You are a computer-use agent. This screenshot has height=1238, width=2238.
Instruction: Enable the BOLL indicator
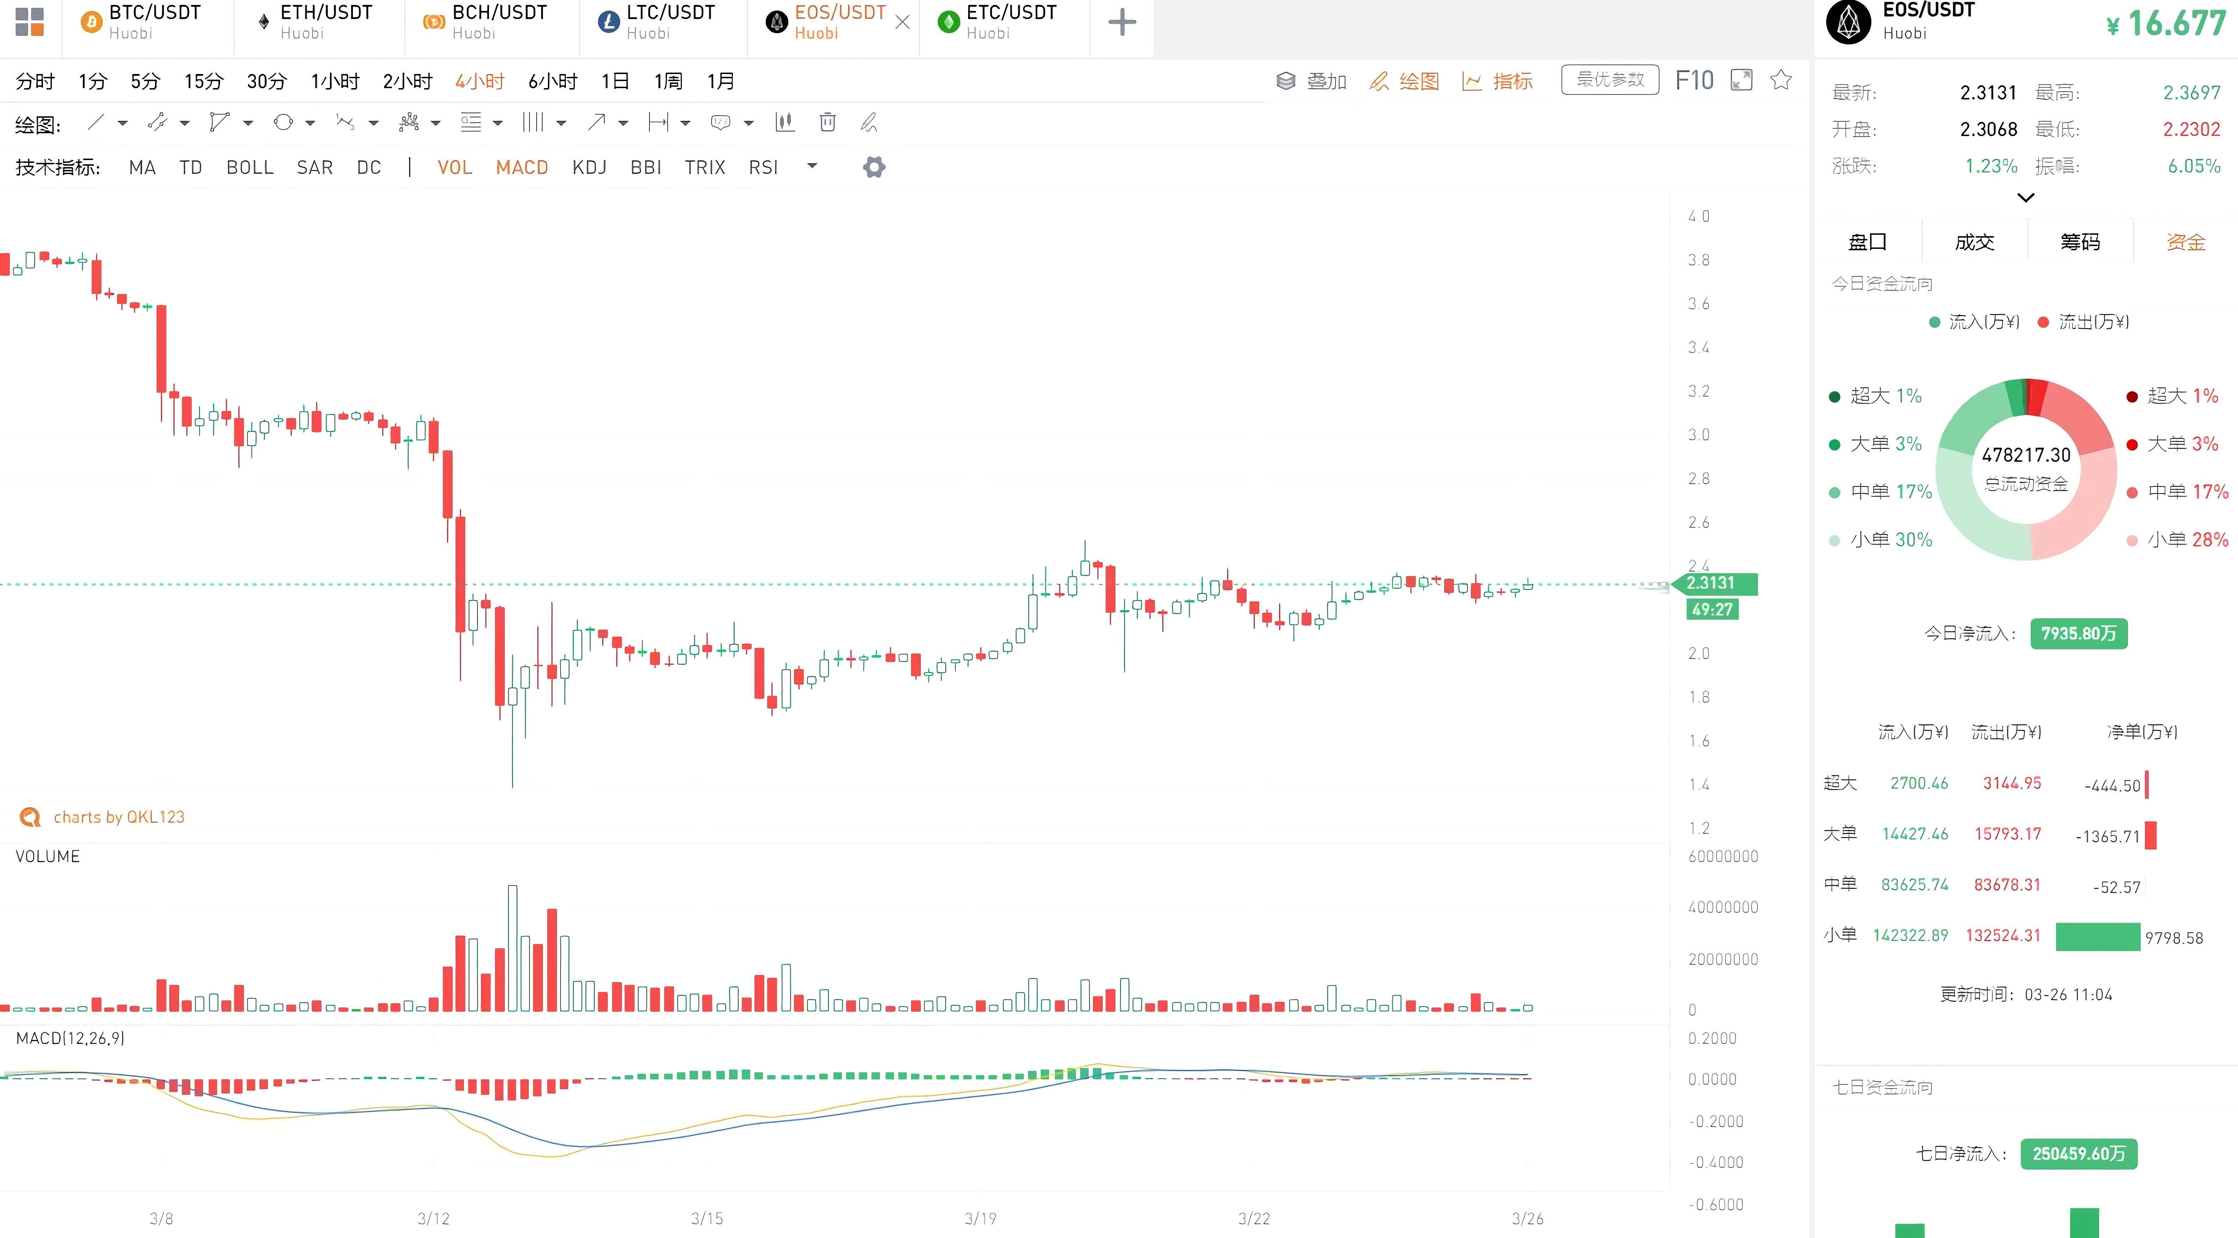coord(249,167)
